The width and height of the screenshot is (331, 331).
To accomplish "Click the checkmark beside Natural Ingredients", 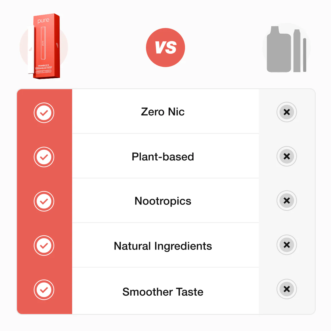I will click(44, 245).
